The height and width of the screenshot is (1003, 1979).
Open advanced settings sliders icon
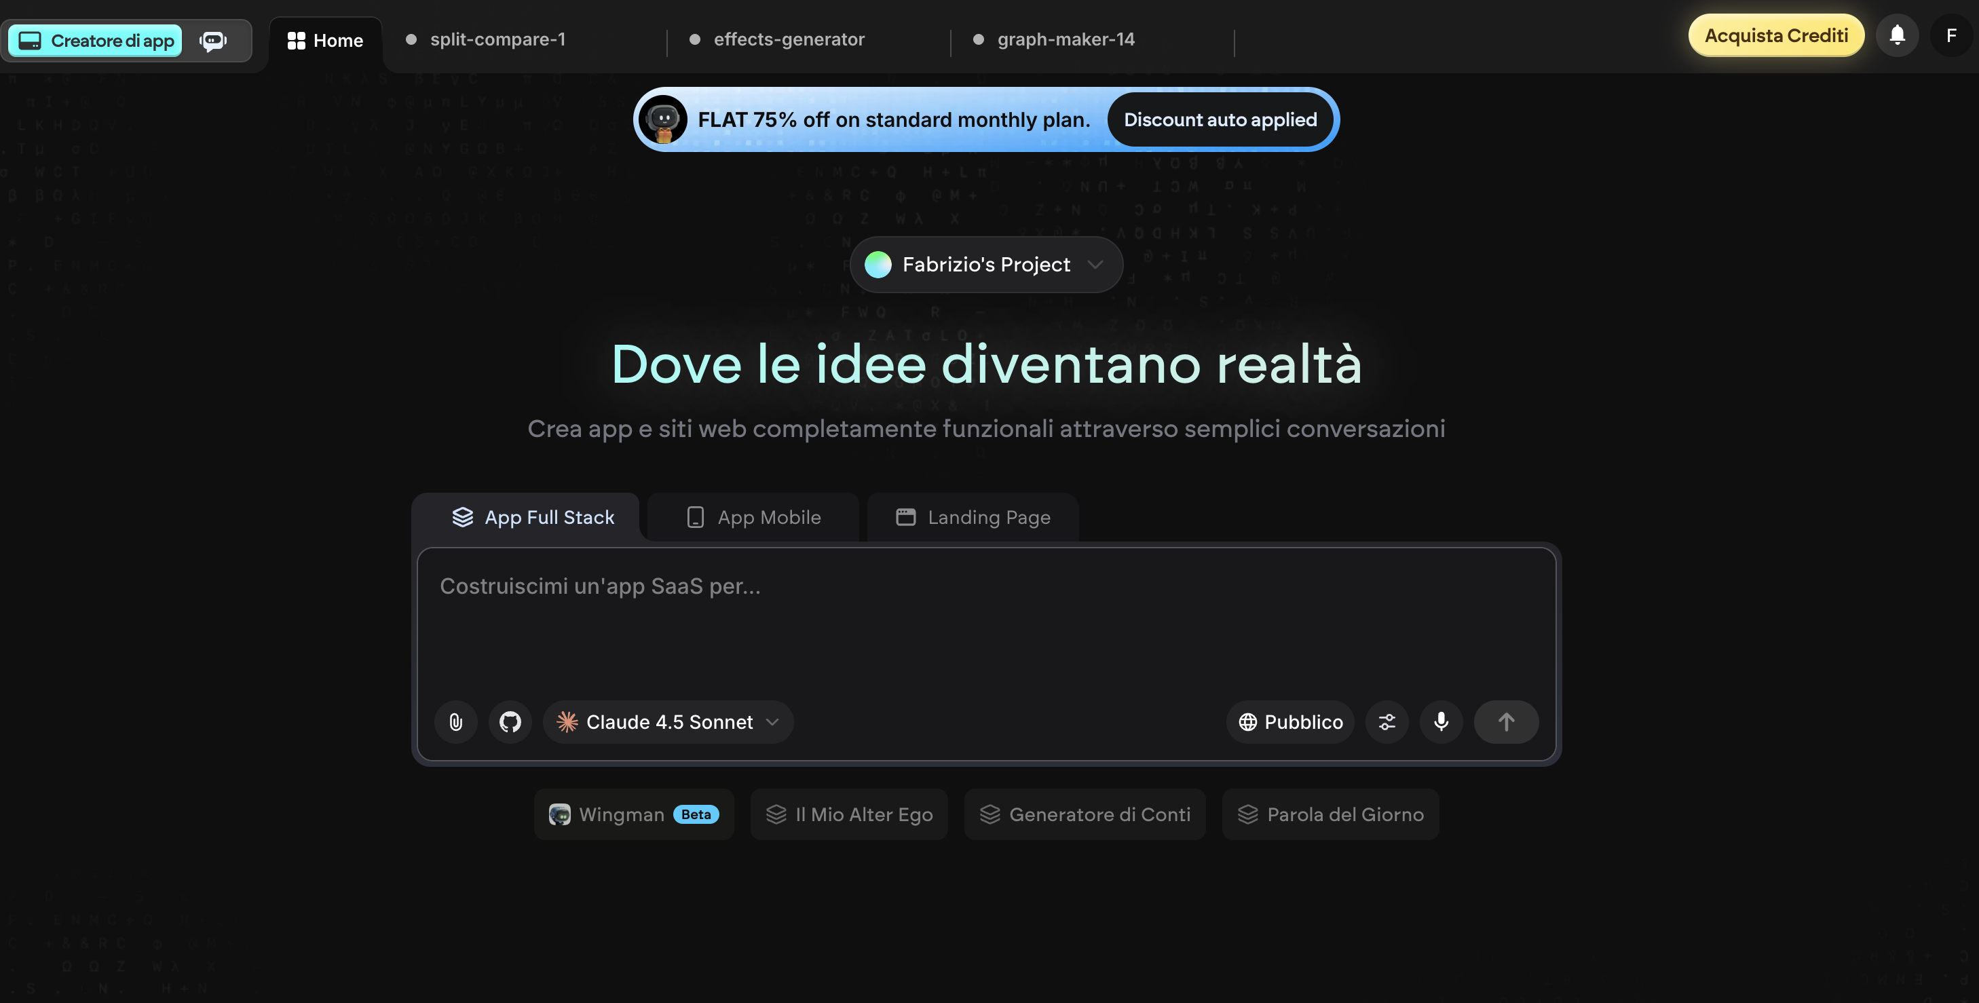(1387, 722)
